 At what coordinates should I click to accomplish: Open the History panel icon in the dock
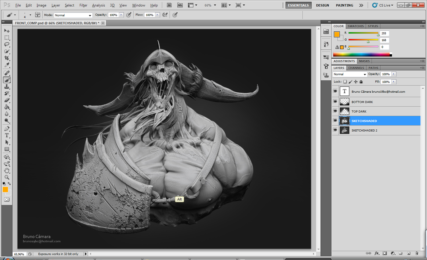tap(326, 44)
